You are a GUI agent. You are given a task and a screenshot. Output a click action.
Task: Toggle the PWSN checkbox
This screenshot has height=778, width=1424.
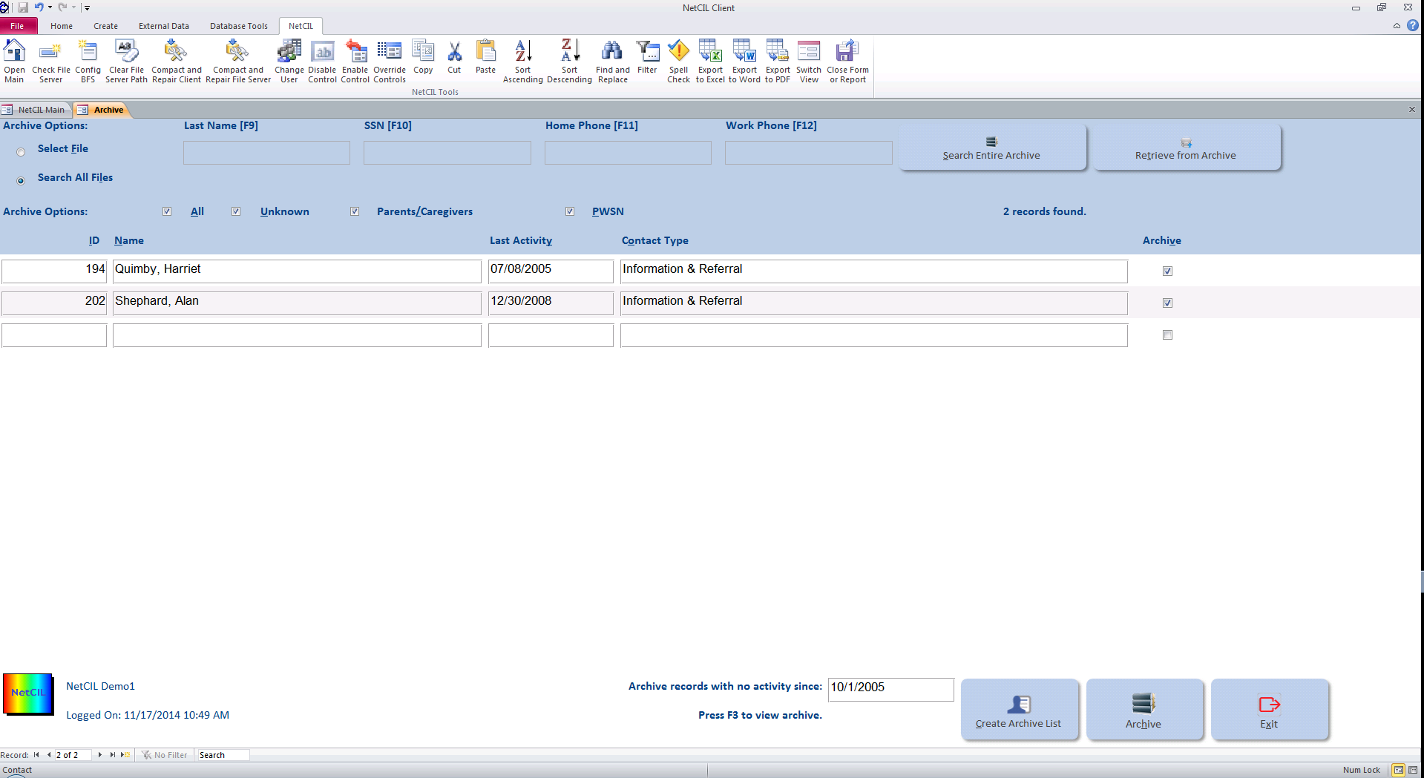570,211
